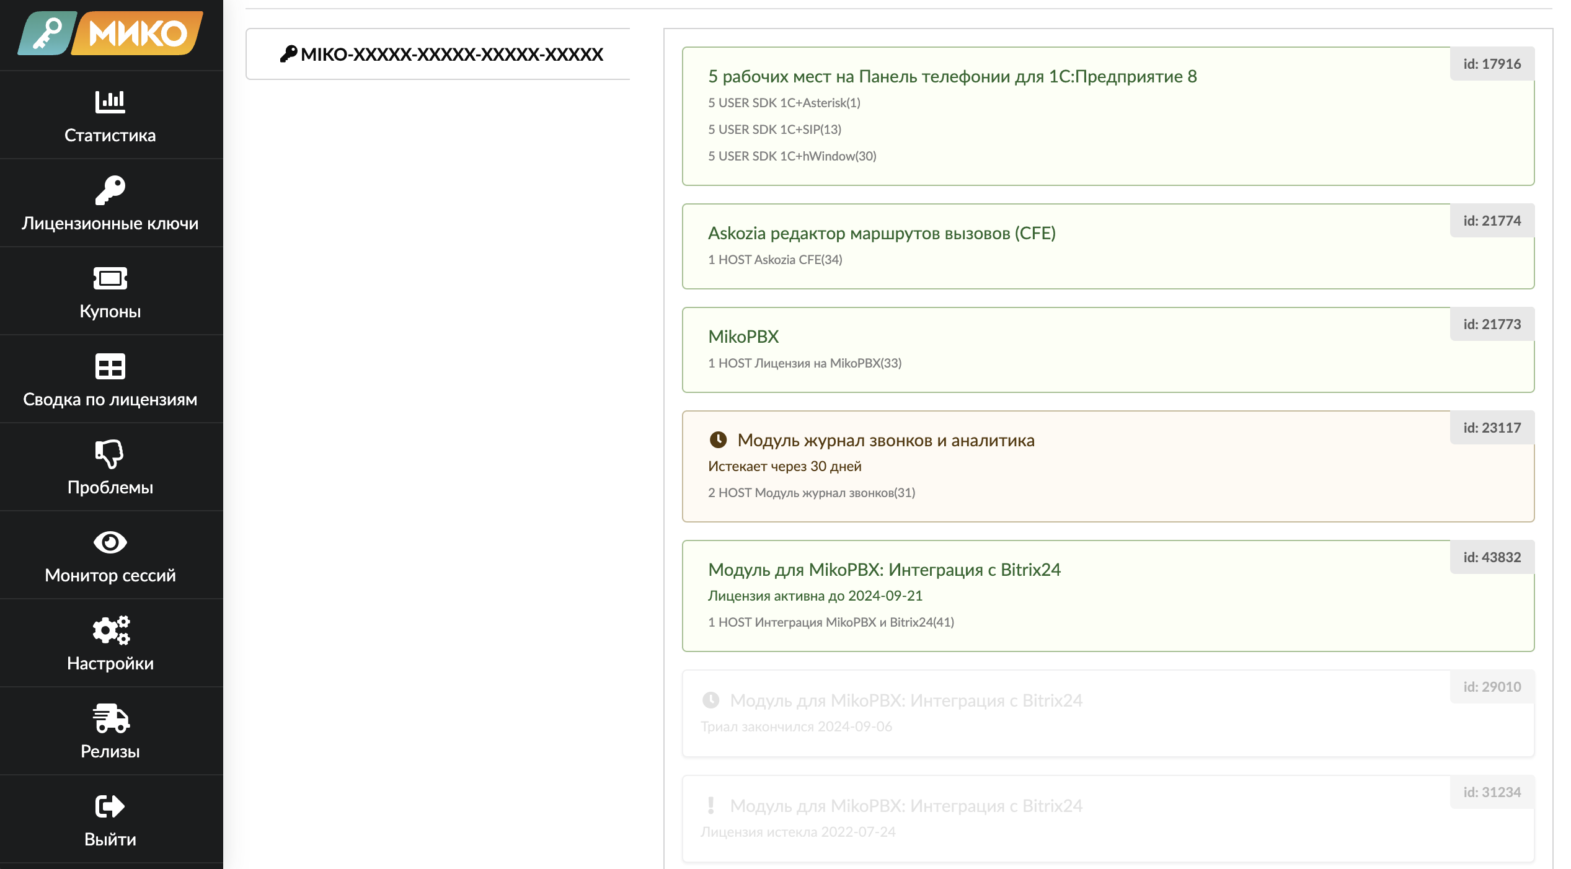This screenshot has width=1571, height=869.
Task: Click the Сводка по лицензиям table icon
Action: pos(110,366)
